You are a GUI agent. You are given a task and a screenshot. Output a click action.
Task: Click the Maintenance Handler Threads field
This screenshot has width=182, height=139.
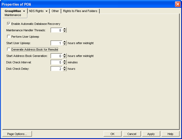click(57, 30)
